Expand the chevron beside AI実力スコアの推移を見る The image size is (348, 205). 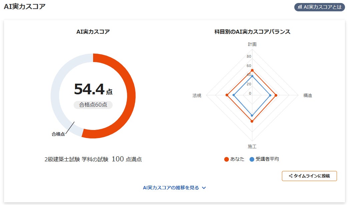[204, 188]
